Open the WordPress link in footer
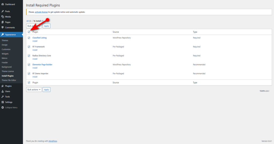This screenshot has height=144, width=274. 53,141
